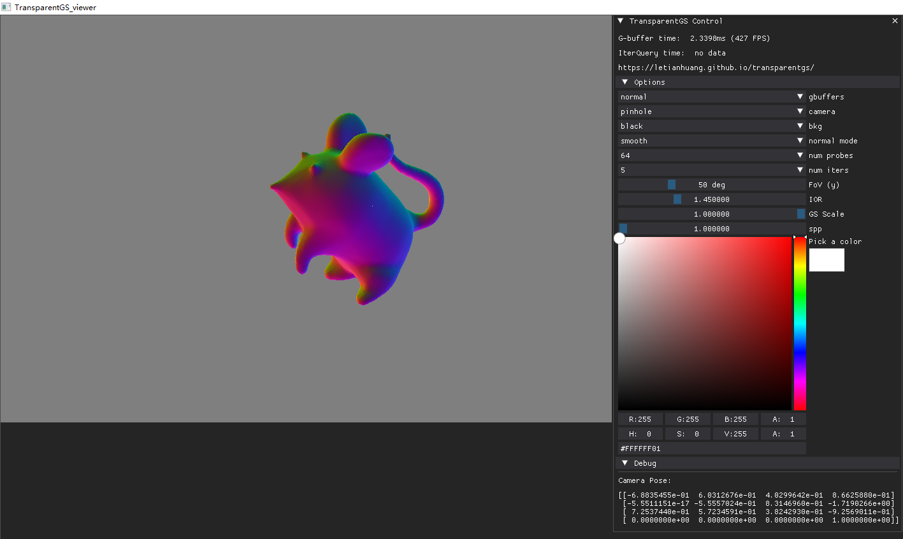Click the white color preview swatch
This screenshot has width=903, height=539.
pyautogui.click(x=827, y=260)
